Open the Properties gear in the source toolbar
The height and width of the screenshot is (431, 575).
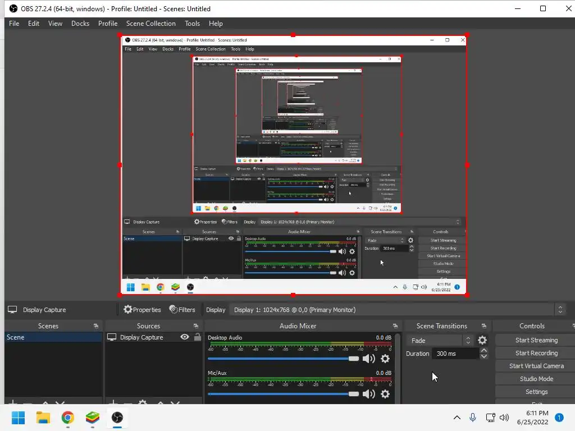pos(142,310)
